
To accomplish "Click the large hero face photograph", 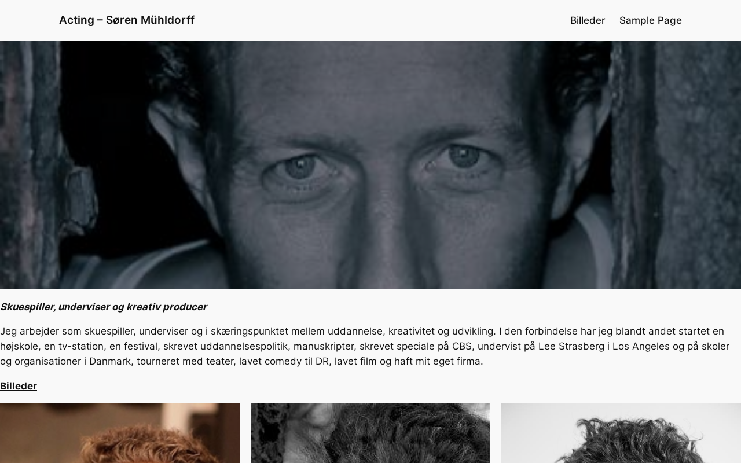I will (x=370, y=165).
